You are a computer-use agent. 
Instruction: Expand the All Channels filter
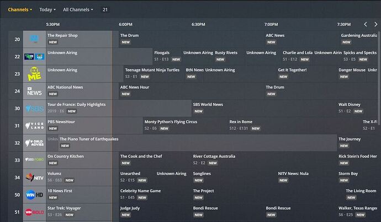pos(78,10)
